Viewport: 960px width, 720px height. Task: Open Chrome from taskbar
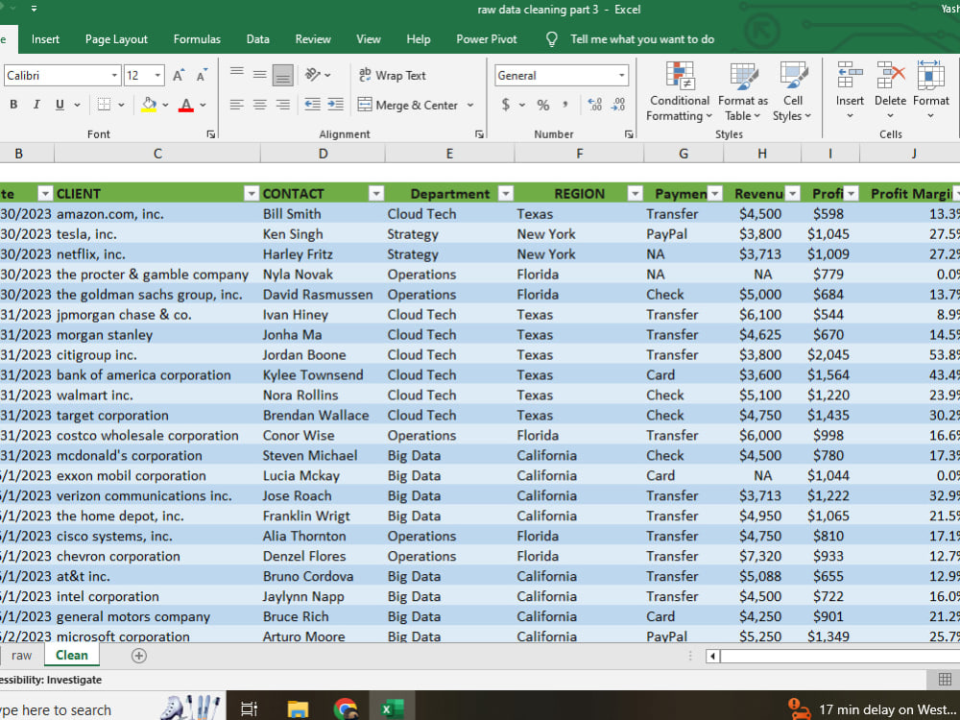tap(346, 709)
